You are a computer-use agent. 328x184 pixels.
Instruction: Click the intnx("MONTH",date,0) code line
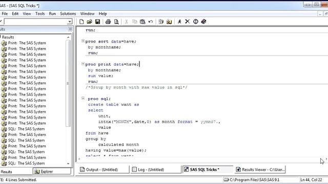[159, 122]
